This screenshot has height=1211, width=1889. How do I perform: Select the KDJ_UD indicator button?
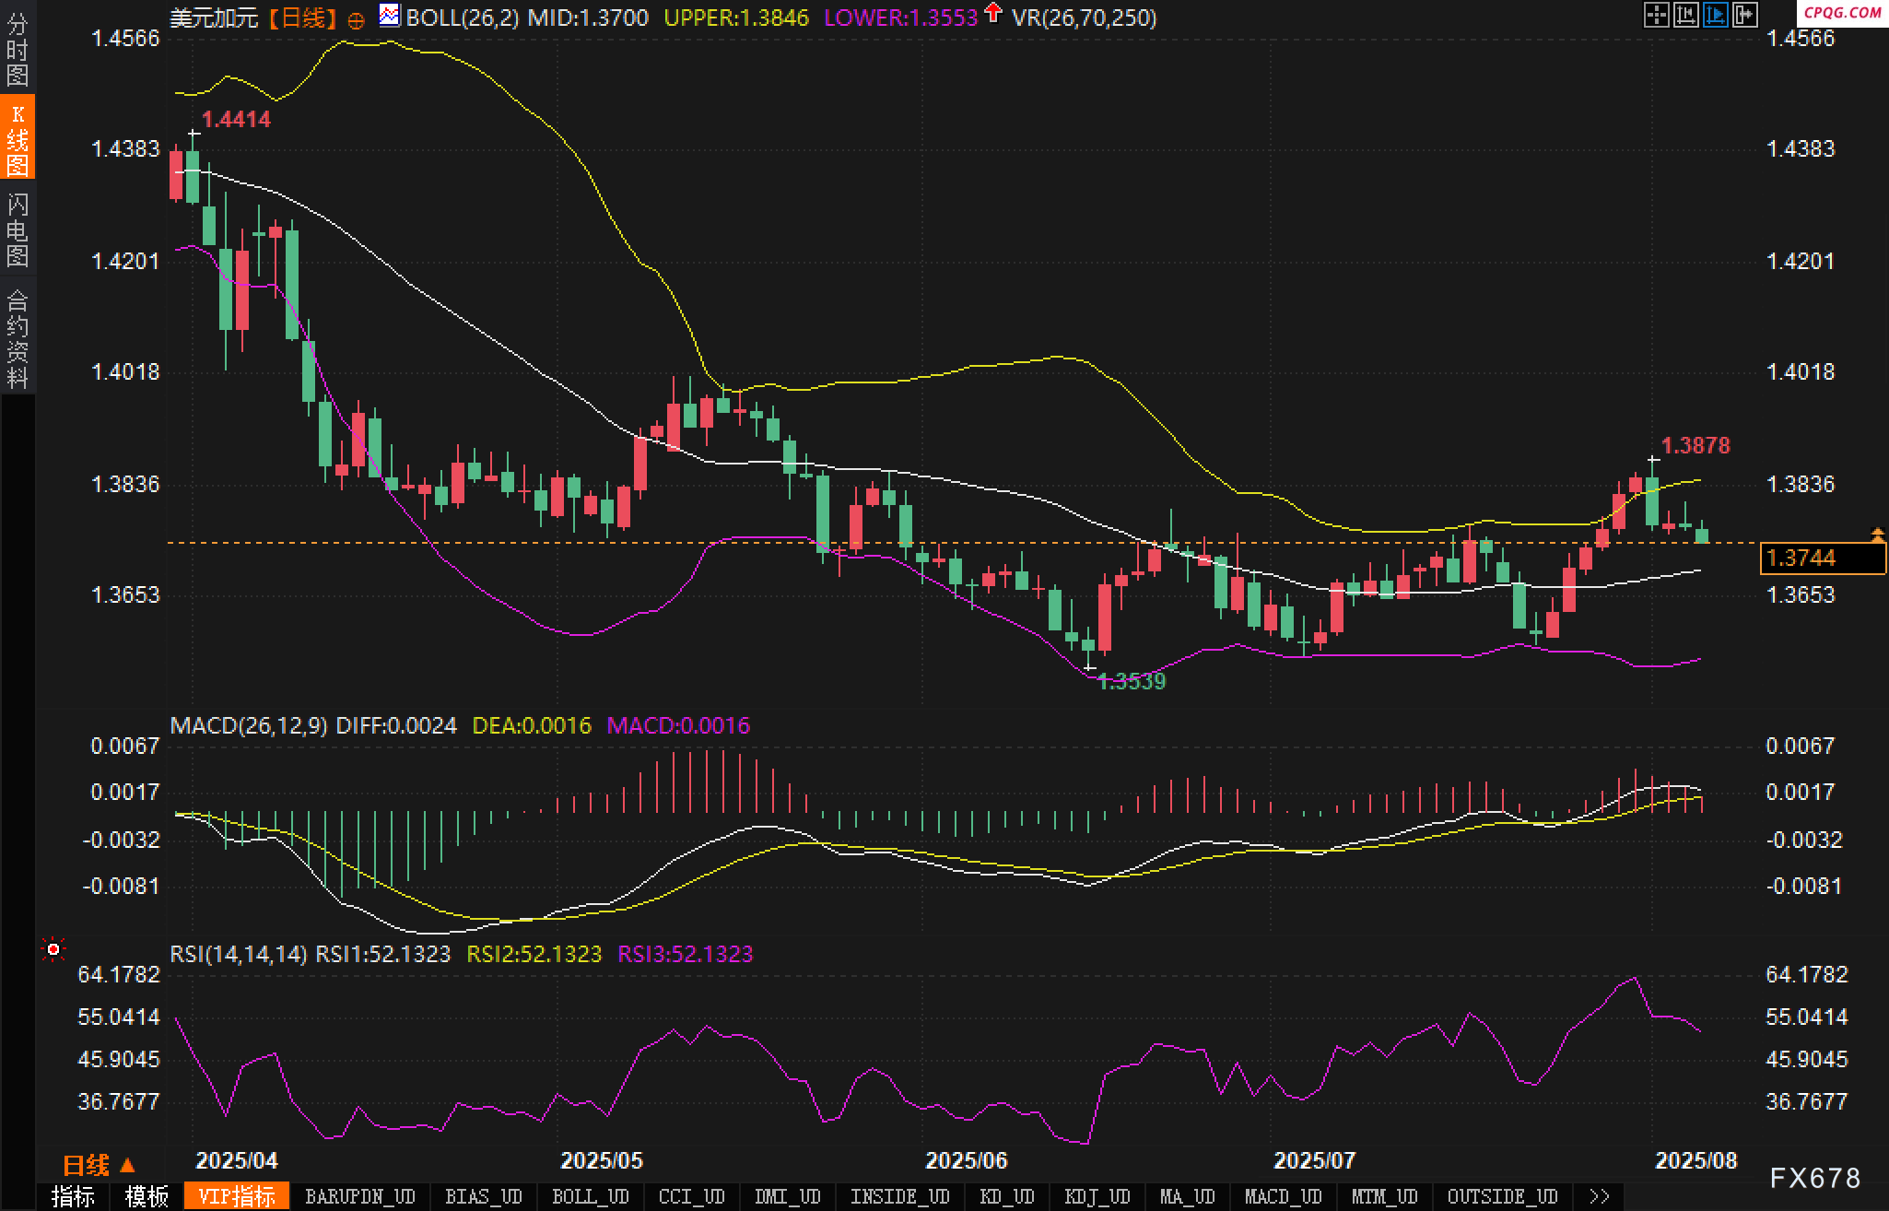click(x=1097, y=1196)
